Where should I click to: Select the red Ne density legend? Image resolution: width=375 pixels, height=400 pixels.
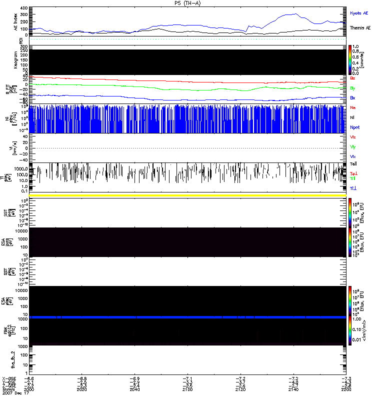coord(352,108)
